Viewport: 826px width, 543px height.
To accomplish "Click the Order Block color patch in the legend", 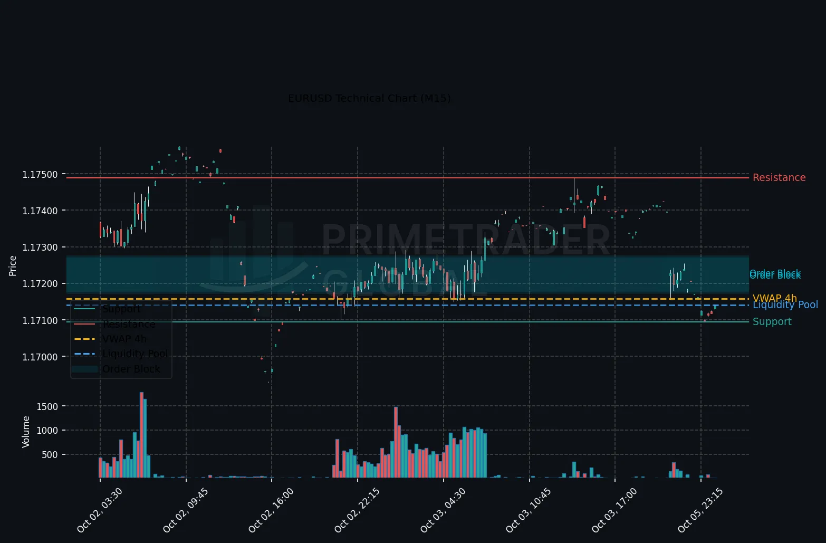I will click(85, 369).
